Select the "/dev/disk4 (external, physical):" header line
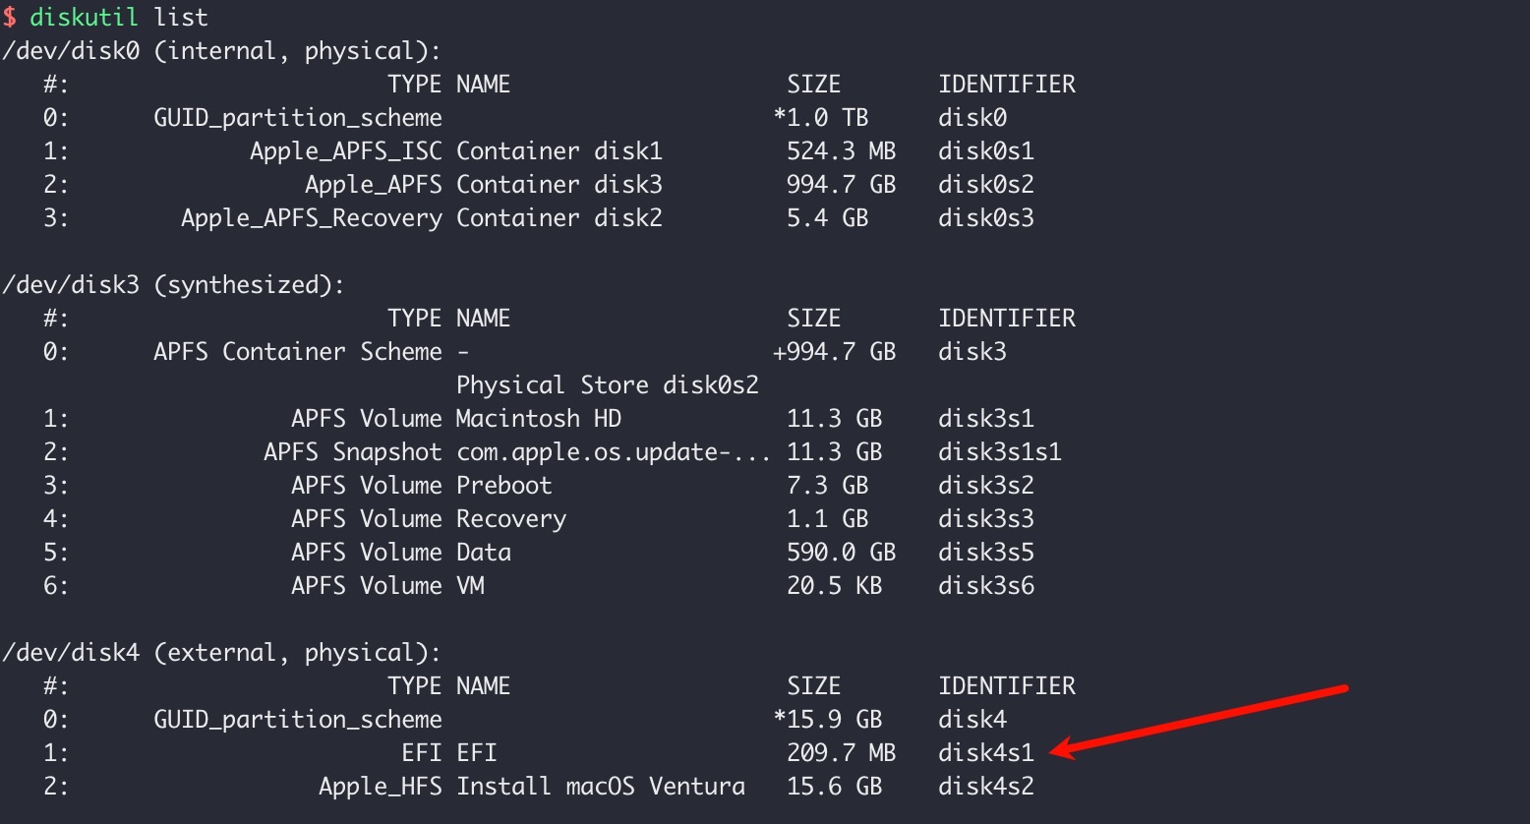This screenshot has width=1530, height=824. pos(222,653)
